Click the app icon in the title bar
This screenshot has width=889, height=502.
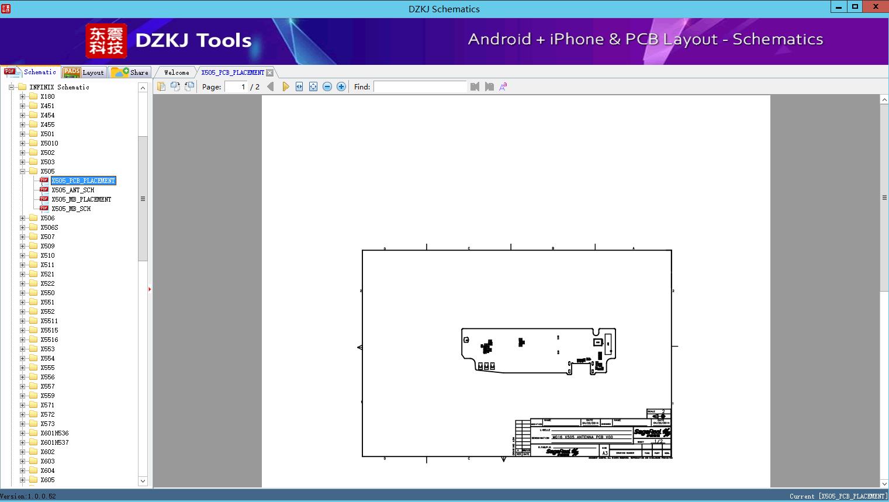(6, 8)
